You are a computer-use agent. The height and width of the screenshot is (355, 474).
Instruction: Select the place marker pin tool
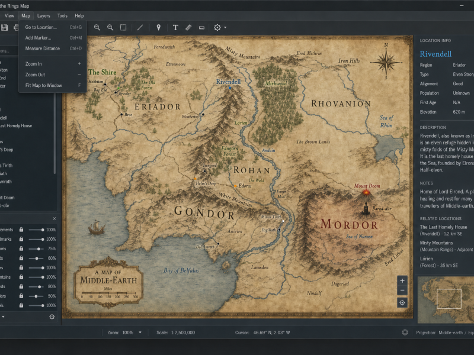click(158, 27)
